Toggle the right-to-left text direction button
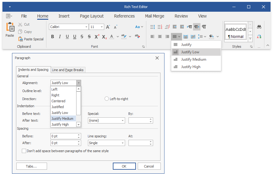This screenshot has height=174, width=273. coord(197,27)
